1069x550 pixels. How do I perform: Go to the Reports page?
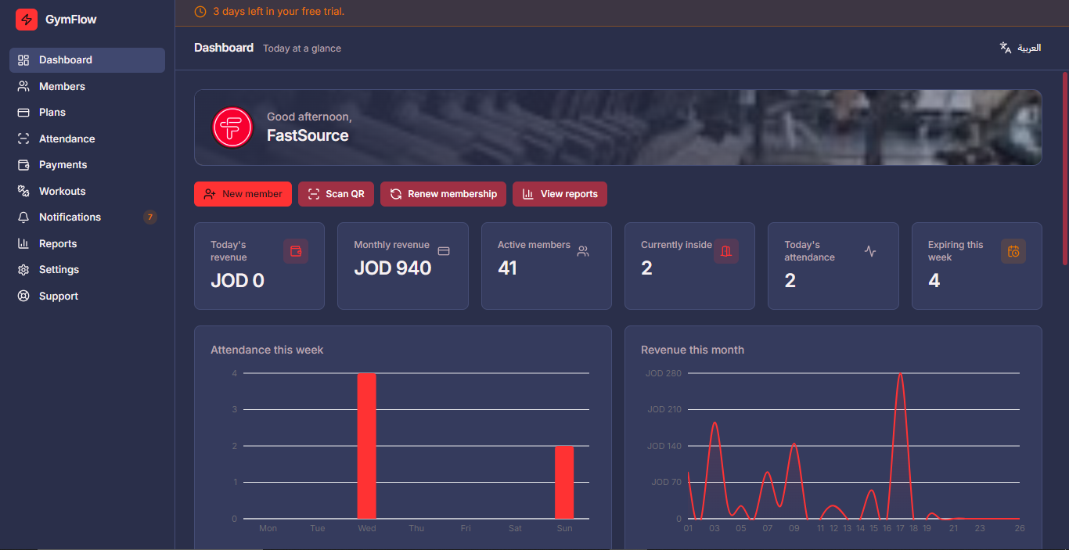tap(87, 243)
